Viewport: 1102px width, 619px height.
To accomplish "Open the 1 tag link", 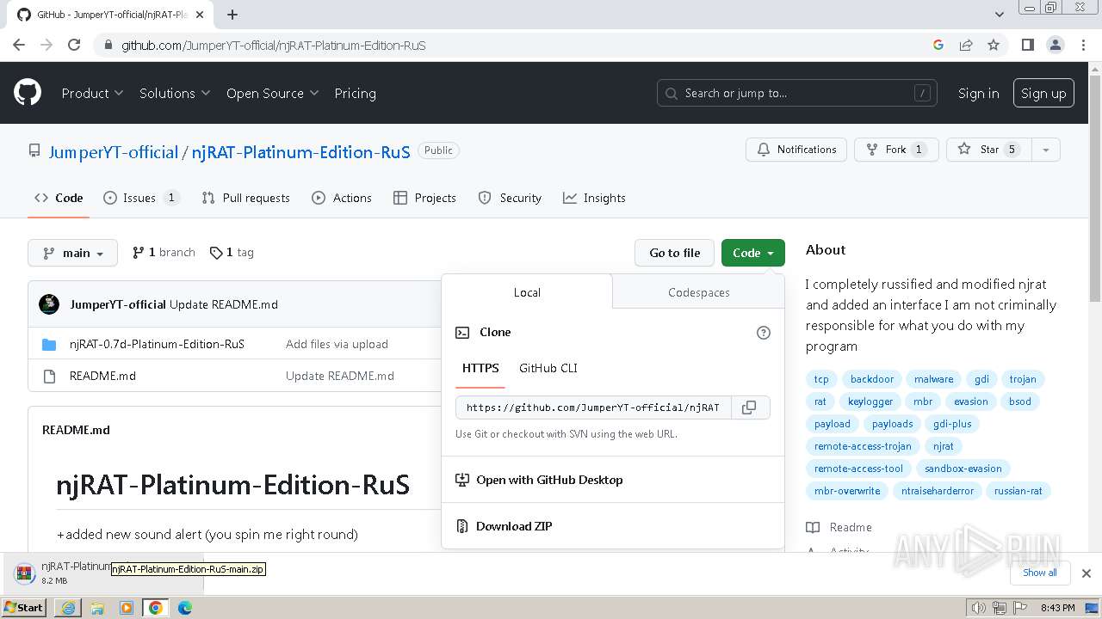I will point(232,253).
